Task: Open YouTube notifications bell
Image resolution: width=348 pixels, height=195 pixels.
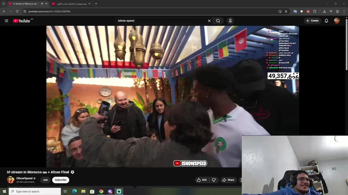Action: pyautogui.click(x=327, y=21)
